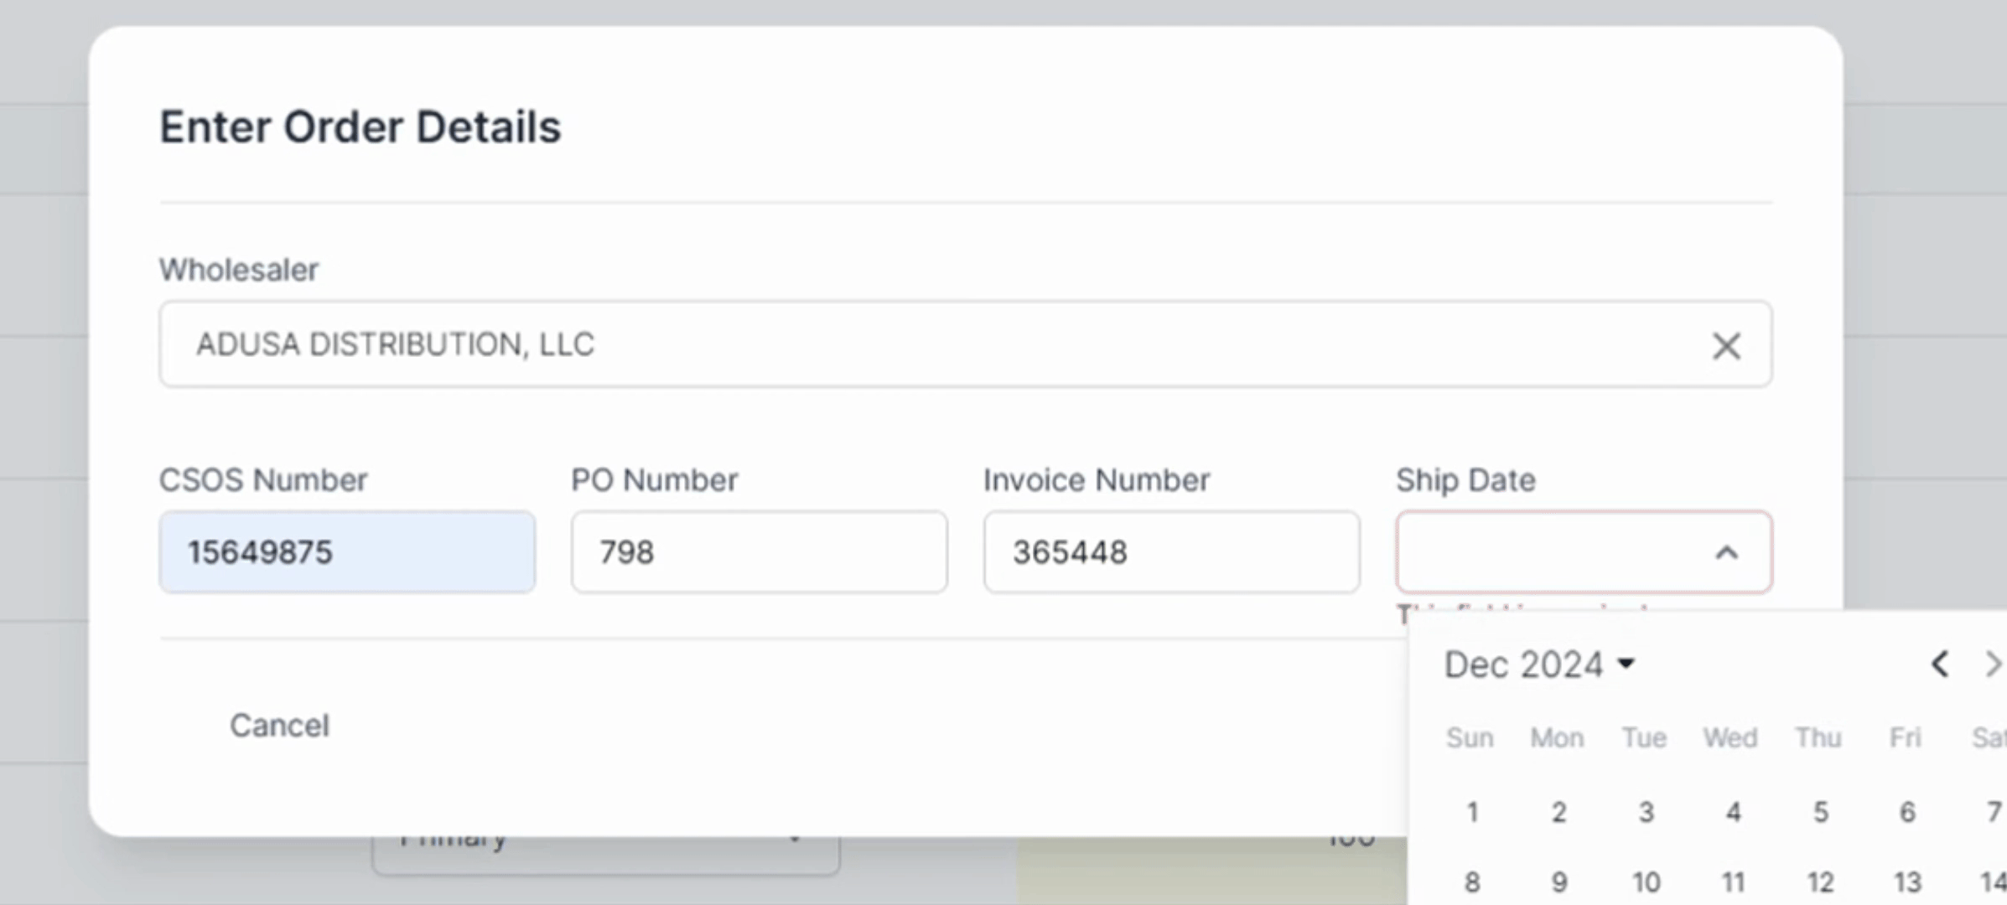Click the Wed weekday header

(x=1730, y=737)
